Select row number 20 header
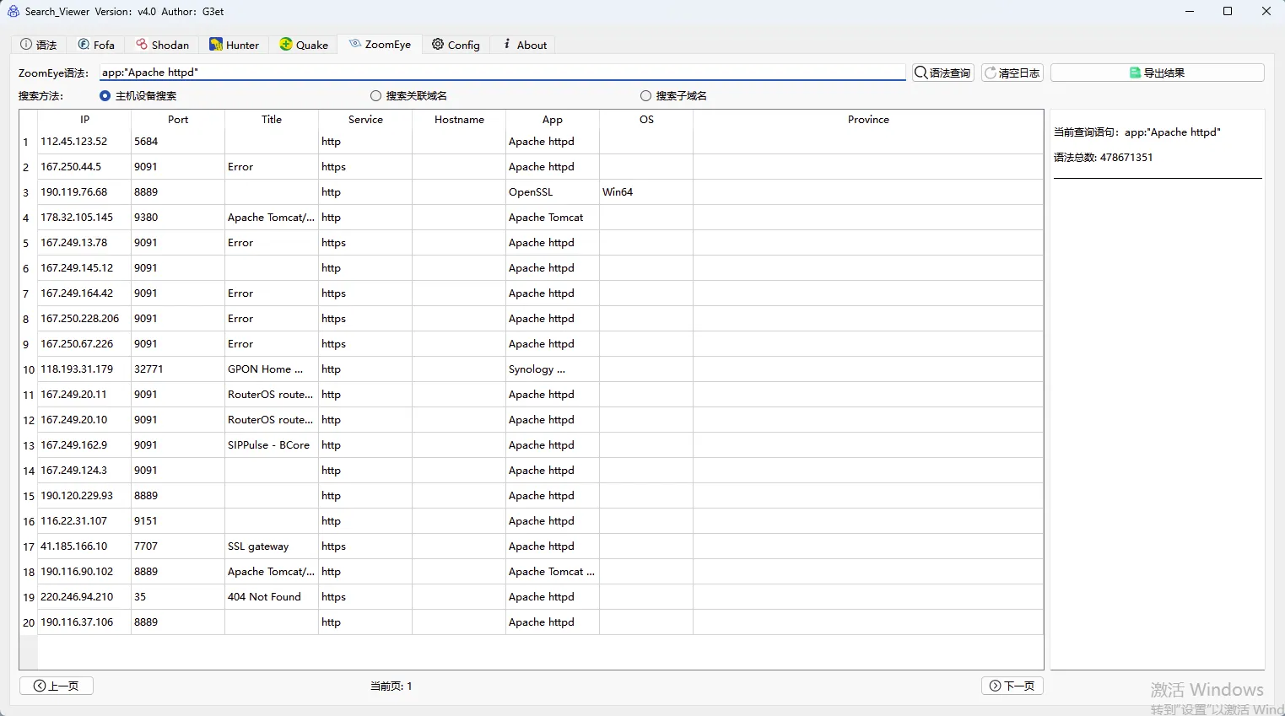 tap(29, 622)
